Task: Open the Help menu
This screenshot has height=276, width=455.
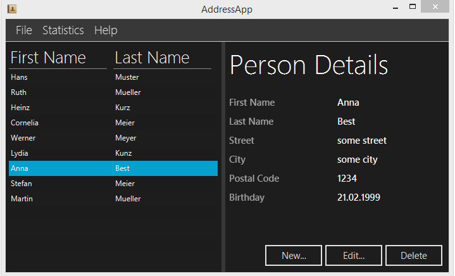Action: pos(106,30)
